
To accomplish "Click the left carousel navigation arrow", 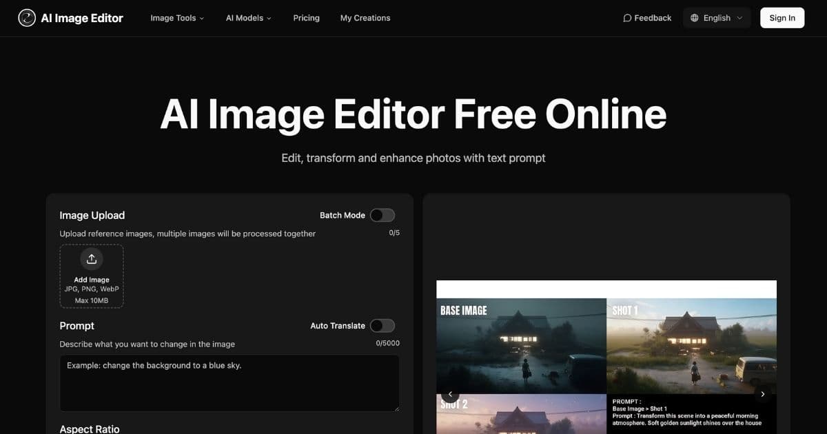I will [x=450, y=394].
